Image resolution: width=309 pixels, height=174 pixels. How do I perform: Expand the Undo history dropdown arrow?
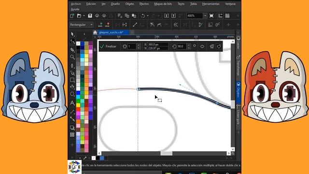(148, 16)
